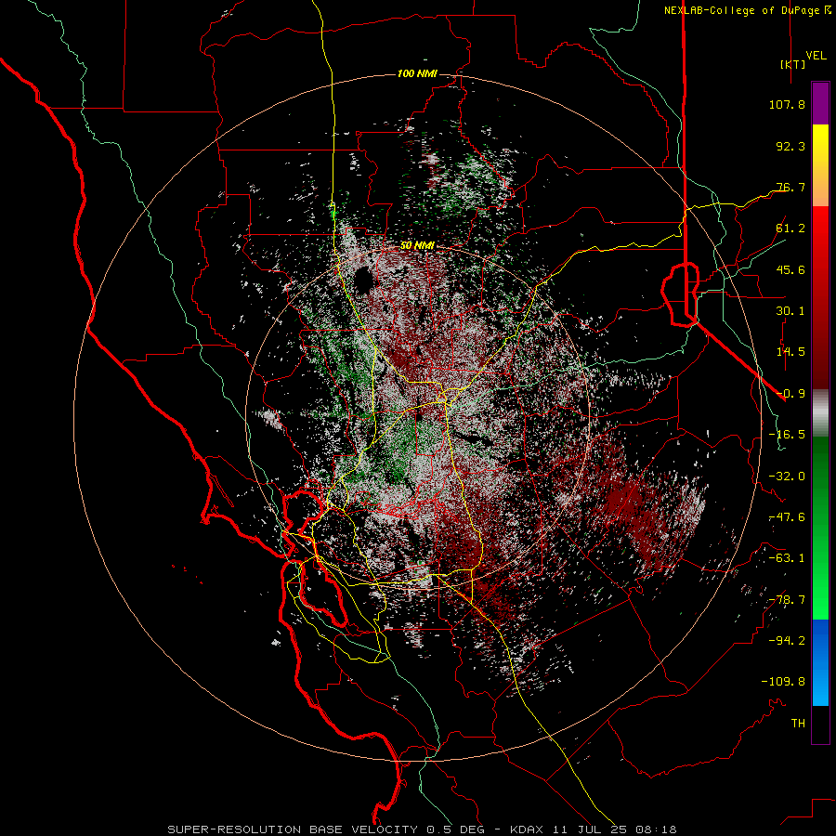Click the -32.0 legend value
Image resolution: width=836 pixels, height=836 pixels.
[x=787, y=477]
